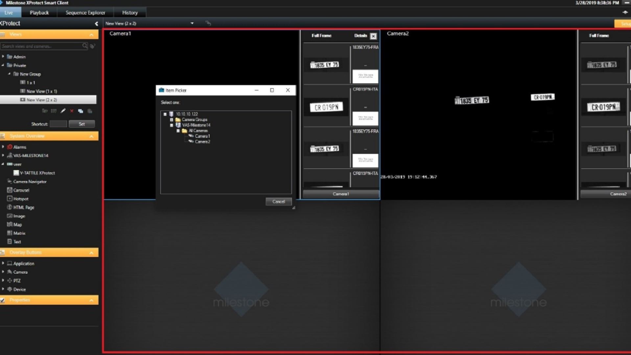
Task: Collapse the XProtect side panel arrow
Action: (x=96, y=23)
